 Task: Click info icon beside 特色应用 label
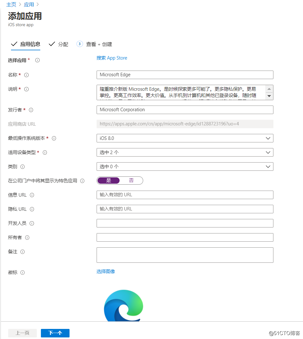pyautogui.click(x=82, y=181)
